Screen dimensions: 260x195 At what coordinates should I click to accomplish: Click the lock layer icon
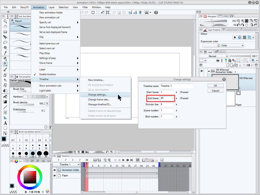click(229, 60)
